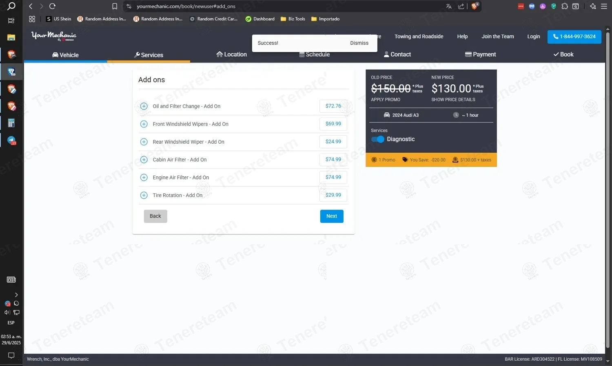Open the Brave Shields lion icon

coord(475,6)
